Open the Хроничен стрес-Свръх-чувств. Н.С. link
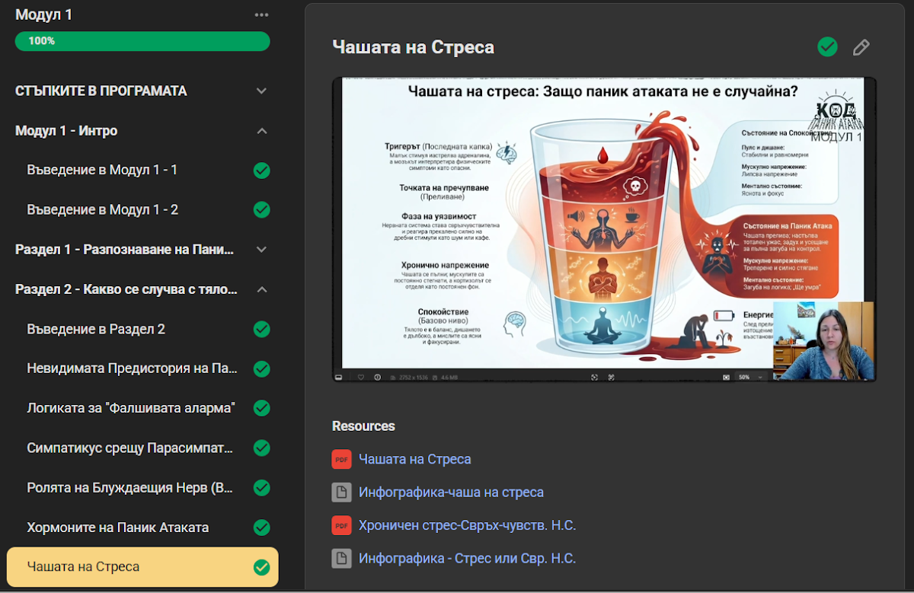This screenshot has height=593, width=914. tap(467, 525)
